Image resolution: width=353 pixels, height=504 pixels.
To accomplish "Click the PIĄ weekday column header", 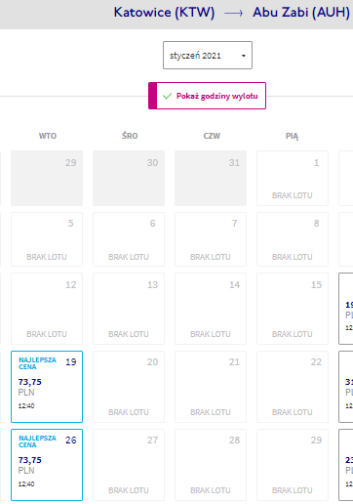I will pyautogui.click(x=292, y=136).
